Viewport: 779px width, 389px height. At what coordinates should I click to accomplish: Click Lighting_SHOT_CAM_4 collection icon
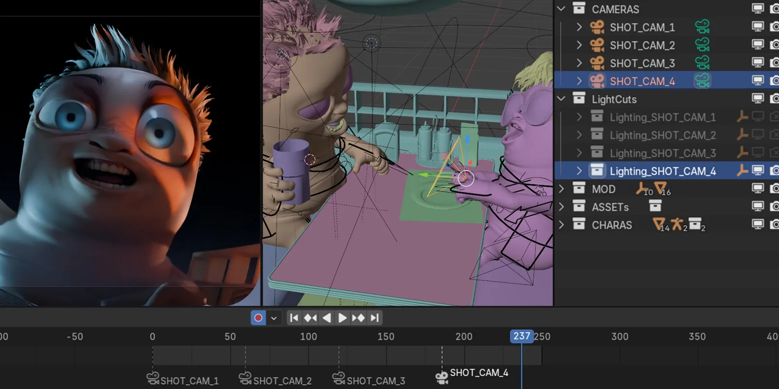597,170
